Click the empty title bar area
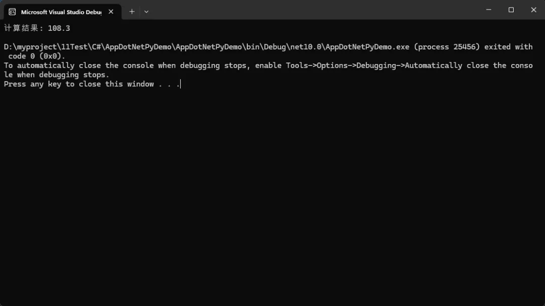 pos(313,10)
